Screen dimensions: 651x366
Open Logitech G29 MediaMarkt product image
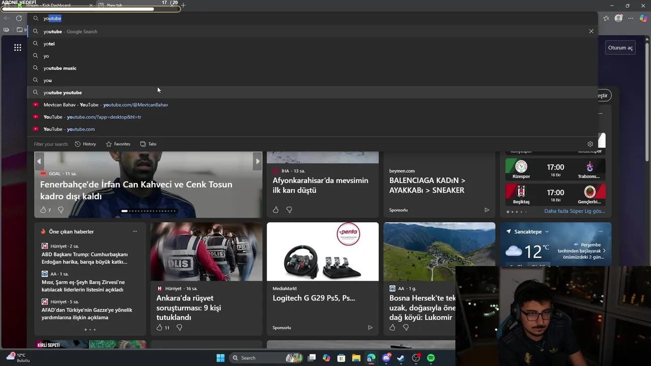[x=322, y=252]
